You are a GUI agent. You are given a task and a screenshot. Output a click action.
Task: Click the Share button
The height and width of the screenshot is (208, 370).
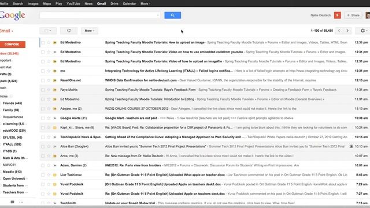[x=353, y=16]
